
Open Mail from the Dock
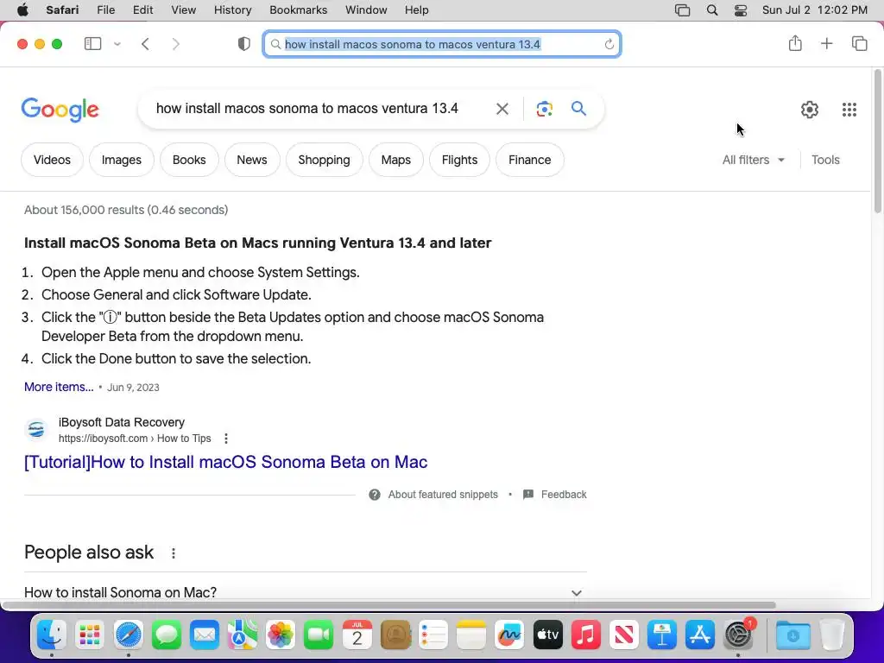click(x=204, y=635)
